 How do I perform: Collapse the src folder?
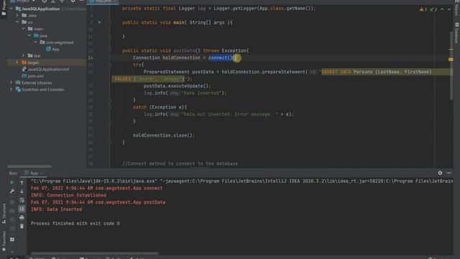17,22
